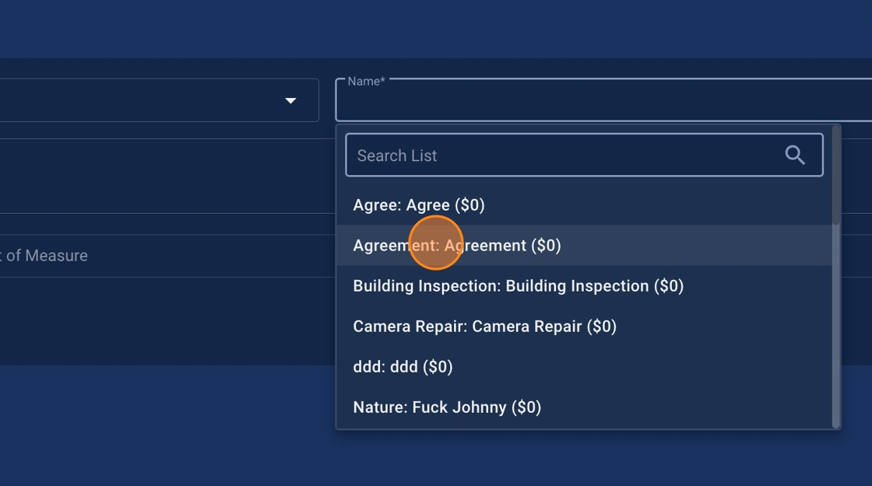Image resolution: width=872 pixels, height=486 pixels.
Task: Expand the dropdown arrow left of Name
Action: click(x=290, y=100)
